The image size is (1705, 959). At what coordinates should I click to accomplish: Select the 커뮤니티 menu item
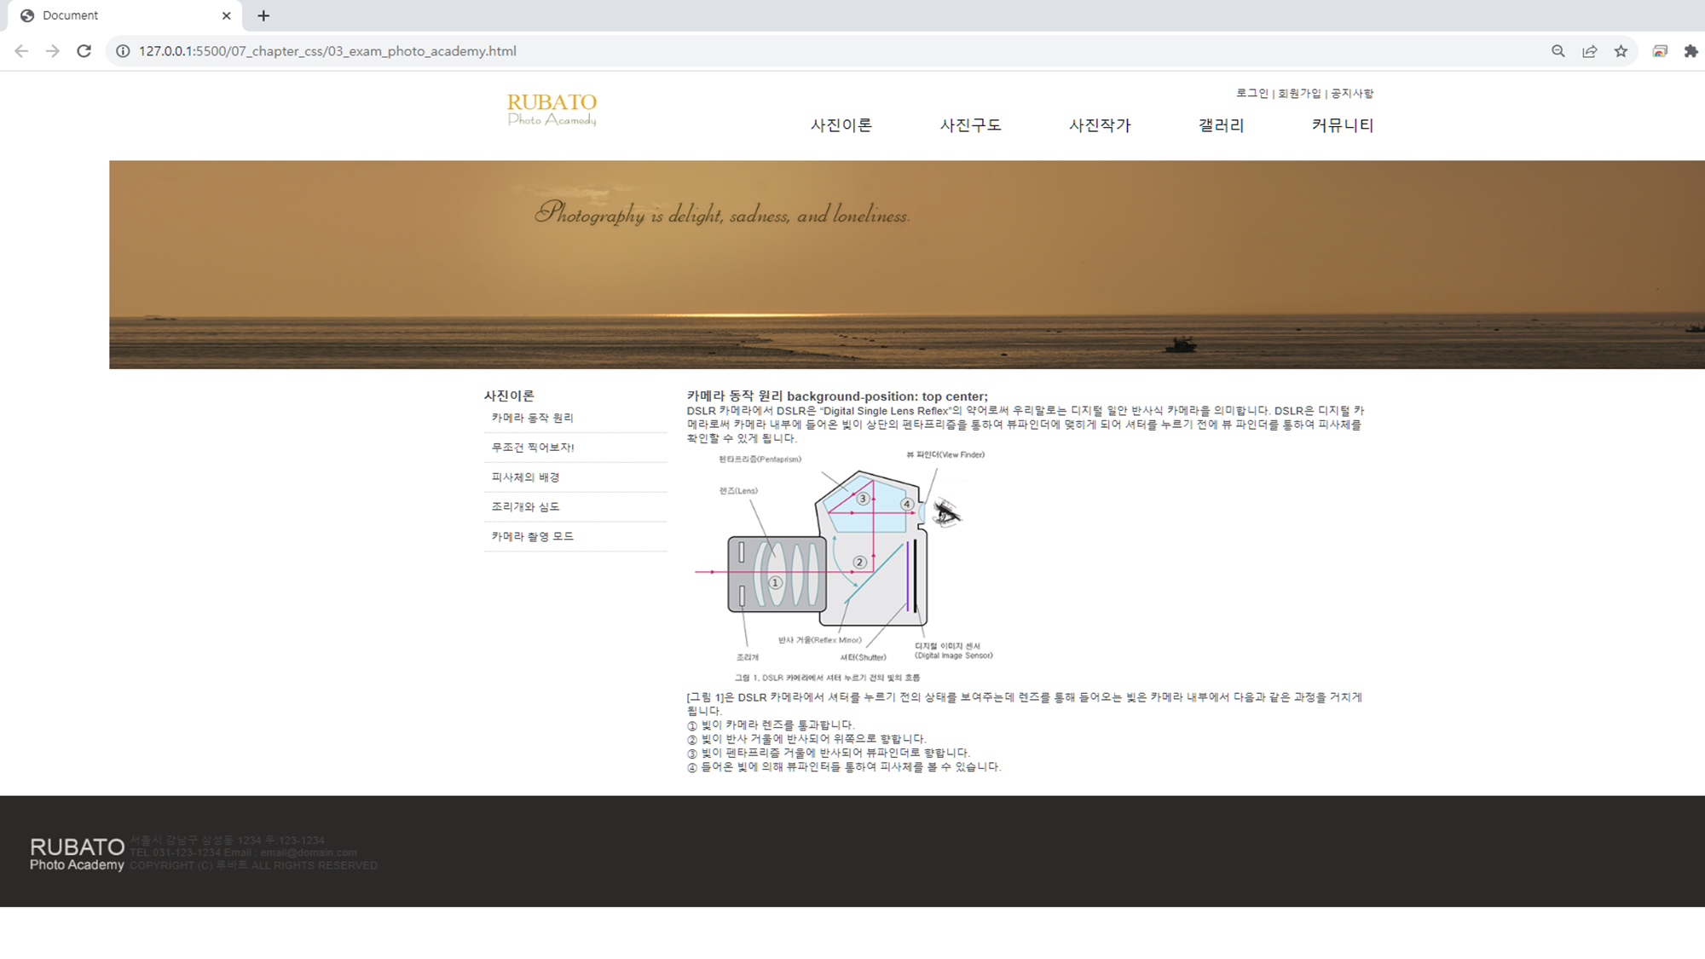(x=1342, y=125)
